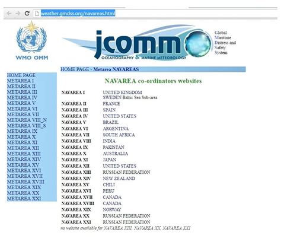Open the NORWAY coordinator website
The height and width of the screenshot is (242, 281).
[x=112, y=209]
